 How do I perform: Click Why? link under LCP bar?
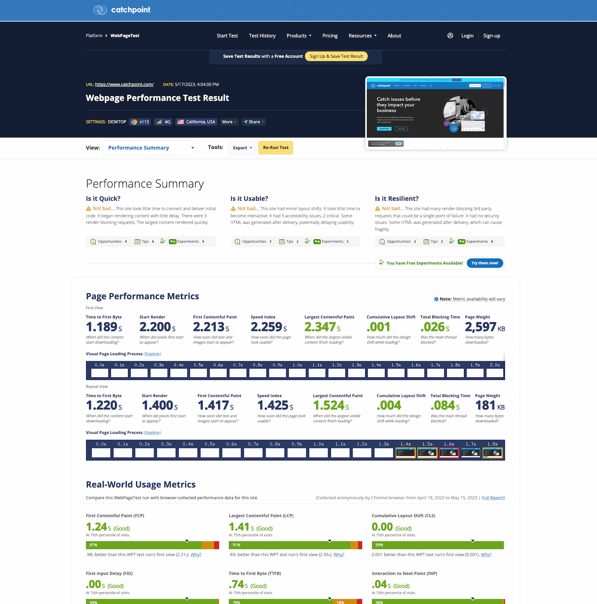(339, 554)
